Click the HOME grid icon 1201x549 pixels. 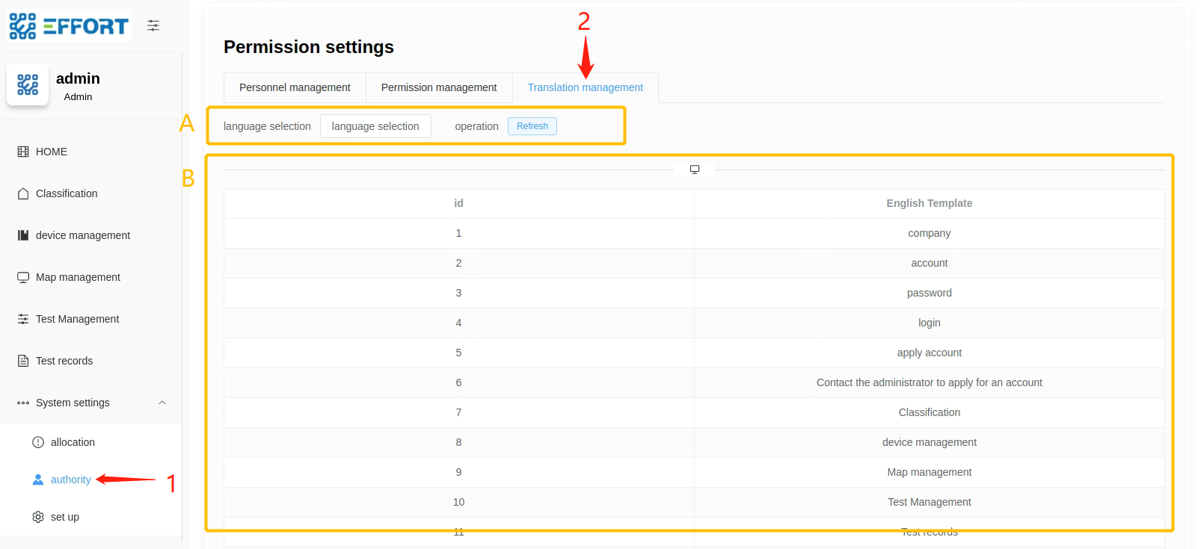pos(23,152)
